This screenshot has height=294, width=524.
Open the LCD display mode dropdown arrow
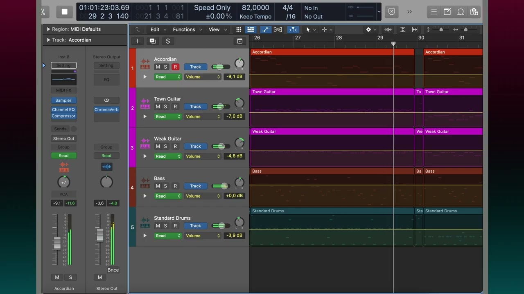pyautogui.click(x=379, y=12)
